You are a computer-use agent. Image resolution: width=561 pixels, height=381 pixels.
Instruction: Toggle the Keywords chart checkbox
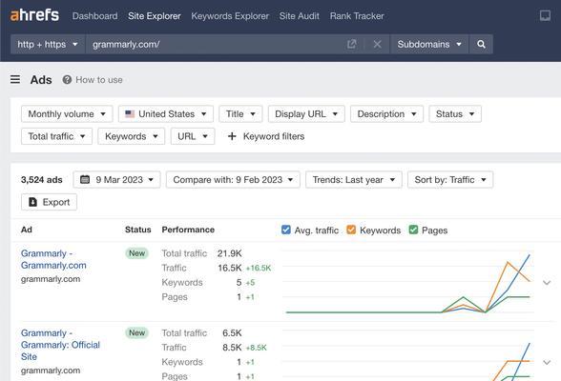pos(351,230)
